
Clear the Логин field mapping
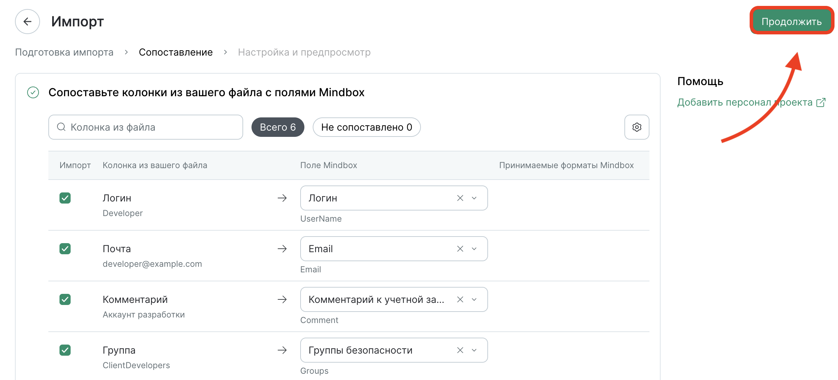tap(460, 198)
